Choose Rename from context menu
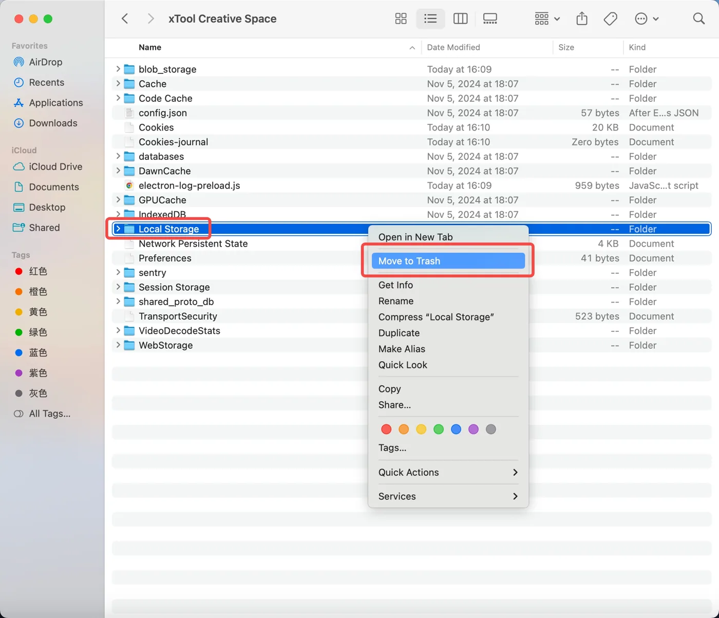The image size is (719, 618). (448, 301)
